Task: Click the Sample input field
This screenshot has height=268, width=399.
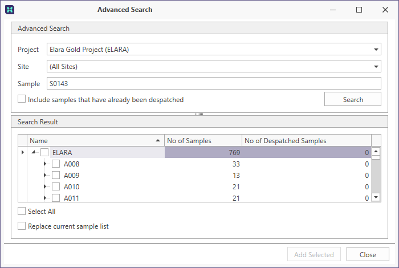Action: point(214,83)
